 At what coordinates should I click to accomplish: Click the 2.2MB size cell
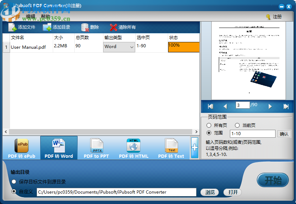point(64,47)
